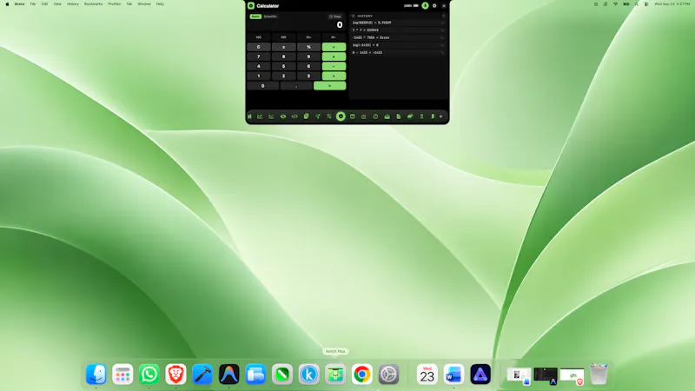Open the inbox tray icon in bottom toolbar

pyautogui.click(x=387, y=116)
